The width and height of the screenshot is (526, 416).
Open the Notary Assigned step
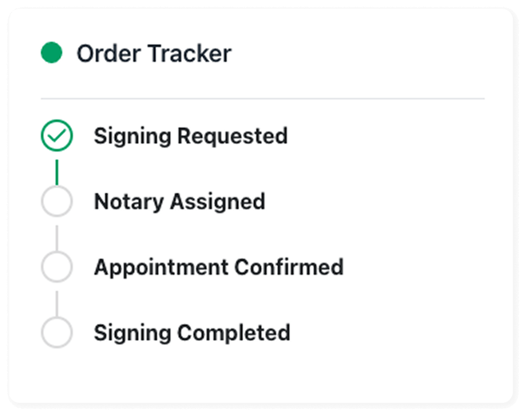click(180, 202)
